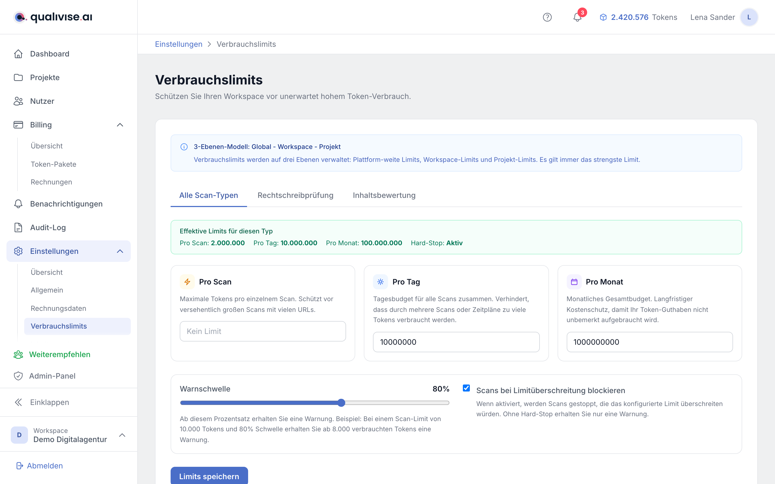Click the Einstellungen gear icon
Viewport: 775px width, 484px height.
18,251
